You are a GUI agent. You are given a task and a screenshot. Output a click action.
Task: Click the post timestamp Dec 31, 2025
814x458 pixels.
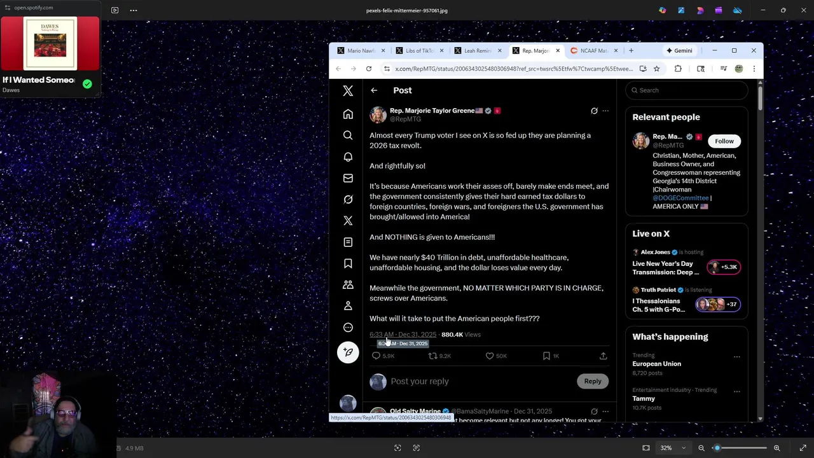pyautogui.click(x=403, y=335)
